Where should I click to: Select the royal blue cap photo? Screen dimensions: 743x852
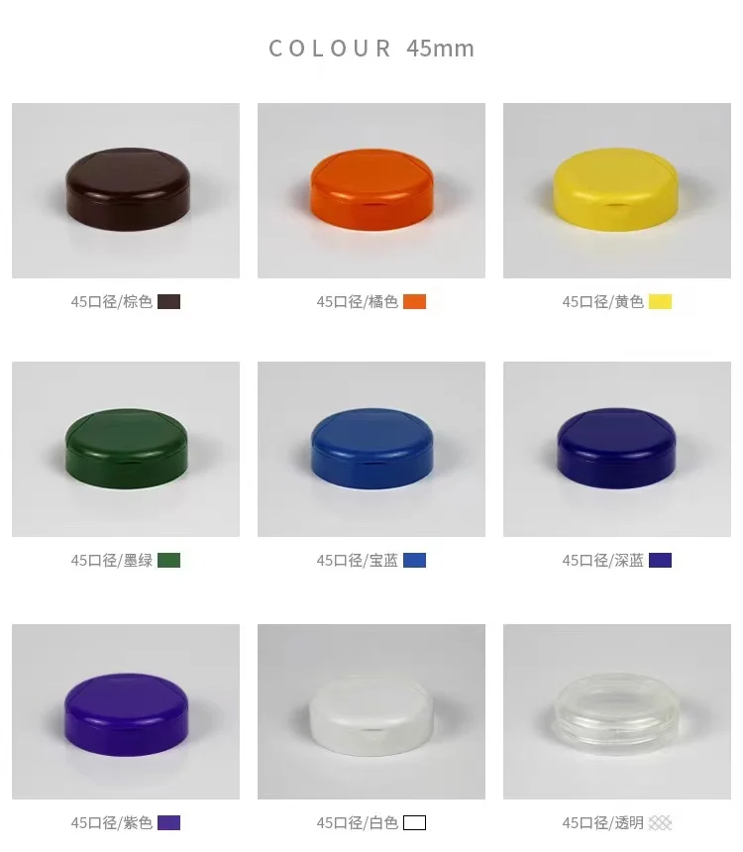coord(371,450)
